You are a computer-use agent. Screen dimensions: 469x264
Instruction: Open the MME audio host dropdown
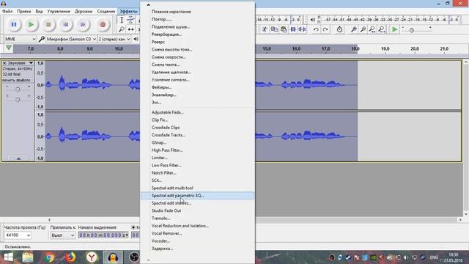click(x=20, y=39)
